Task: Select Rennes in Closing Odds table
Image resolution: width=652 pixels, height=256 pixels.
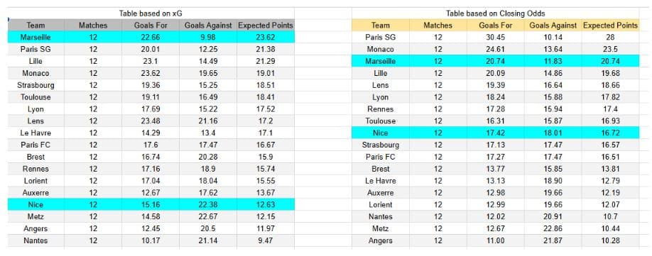Action: tap(381, 109)
